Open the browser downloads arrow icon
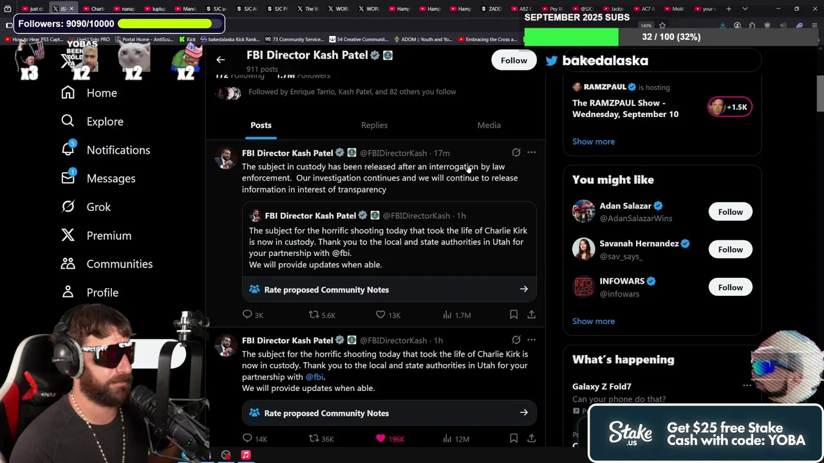 [722, 25]
